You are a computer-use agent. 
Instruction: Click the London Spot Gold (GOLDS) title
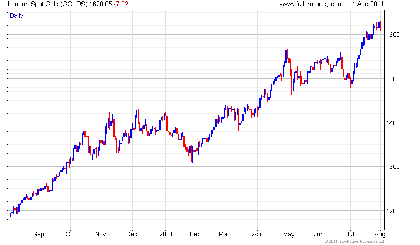tap(48, 4)
